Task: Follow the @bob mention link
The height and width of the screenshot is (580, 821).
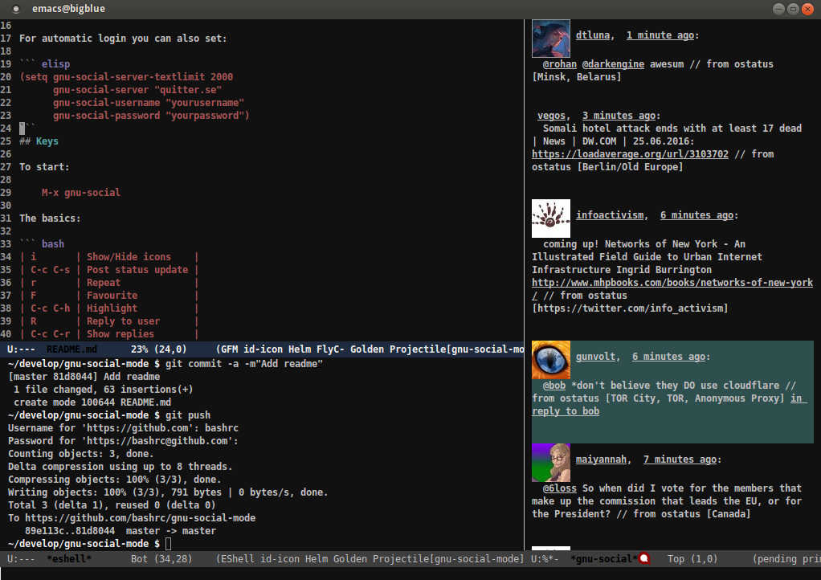Action: tap(554, 386)
